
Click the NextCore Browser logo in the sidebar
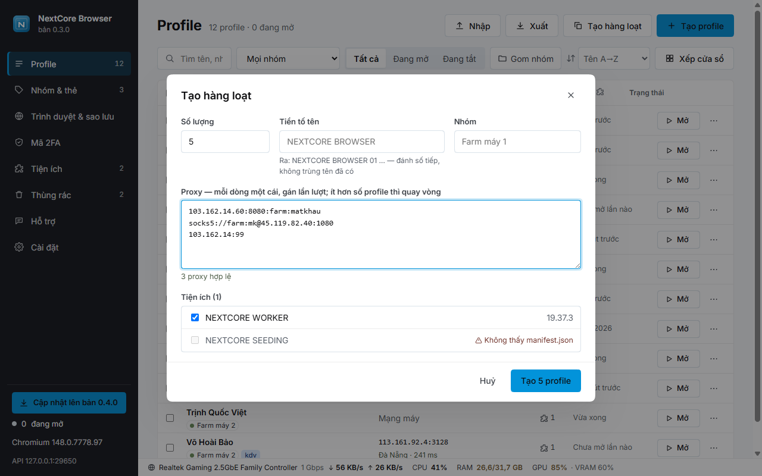pyautogui.click(x=22, y=24)
